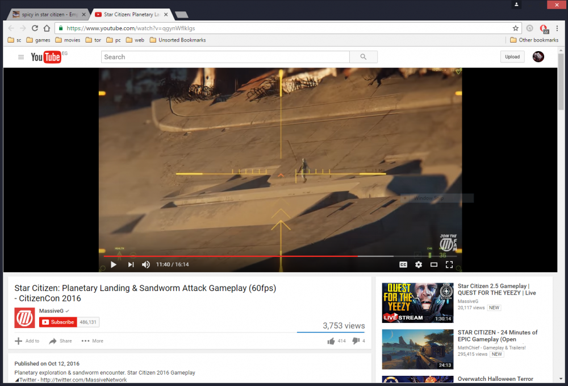Like the video with thumbs up
The width and height of the screenshot is (568, 386).
point(336,341)
